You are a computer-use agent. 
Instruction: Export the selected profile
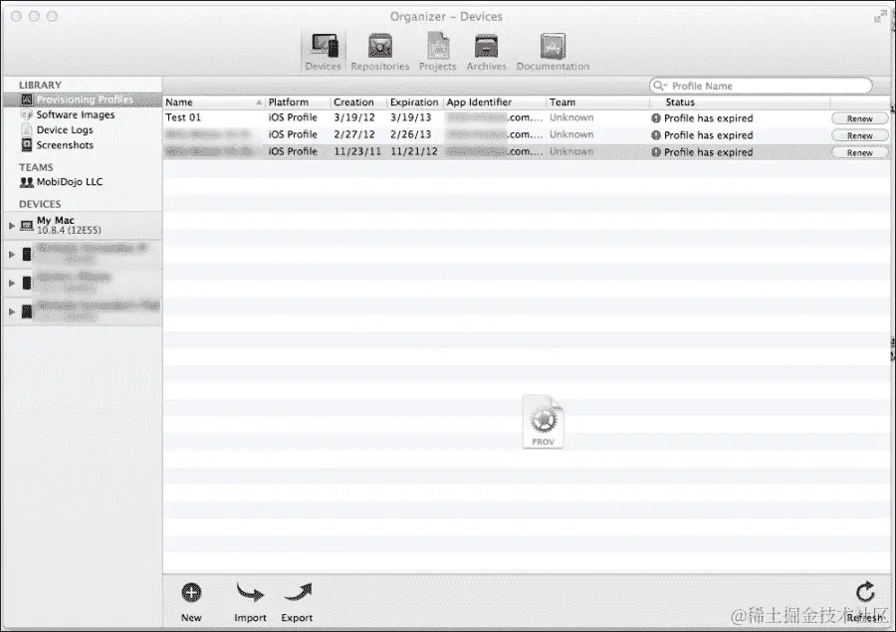pyautogui.click(x=297, y=602)
